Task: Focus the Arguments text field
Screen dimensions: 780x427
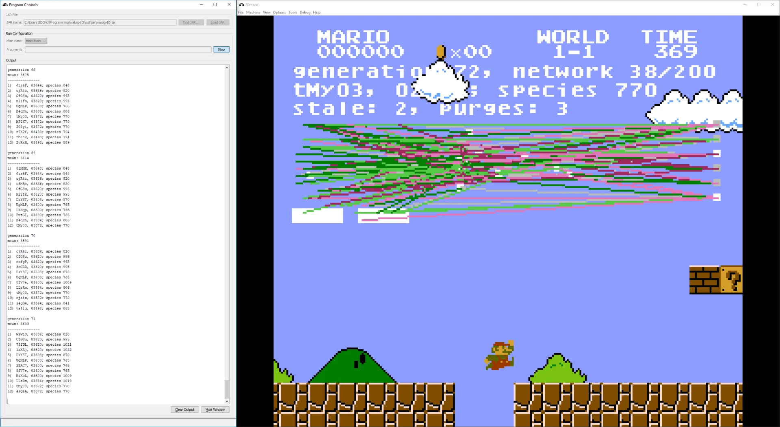Action: pyautogui.click(x=118, y=50)
